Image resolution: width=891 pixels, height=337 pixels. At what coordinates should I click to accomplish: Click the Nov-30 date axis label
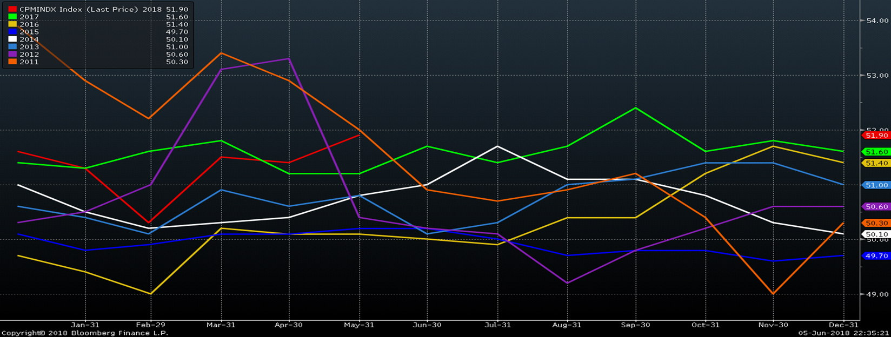pyautogui.click(x=773, y=325)
